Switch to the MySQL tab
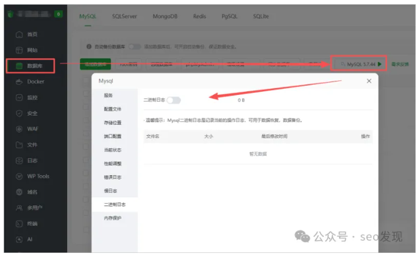 tap(88, 16)
